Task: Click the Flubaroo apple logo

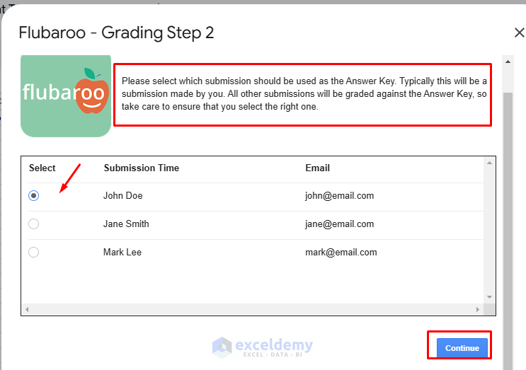Action: 66,95
